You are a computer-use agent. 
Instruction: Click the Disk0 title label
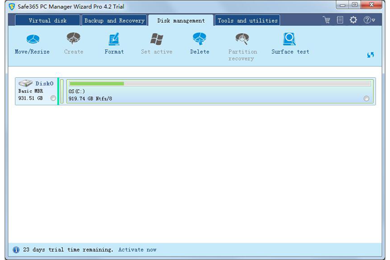click(x=44, y=84)
